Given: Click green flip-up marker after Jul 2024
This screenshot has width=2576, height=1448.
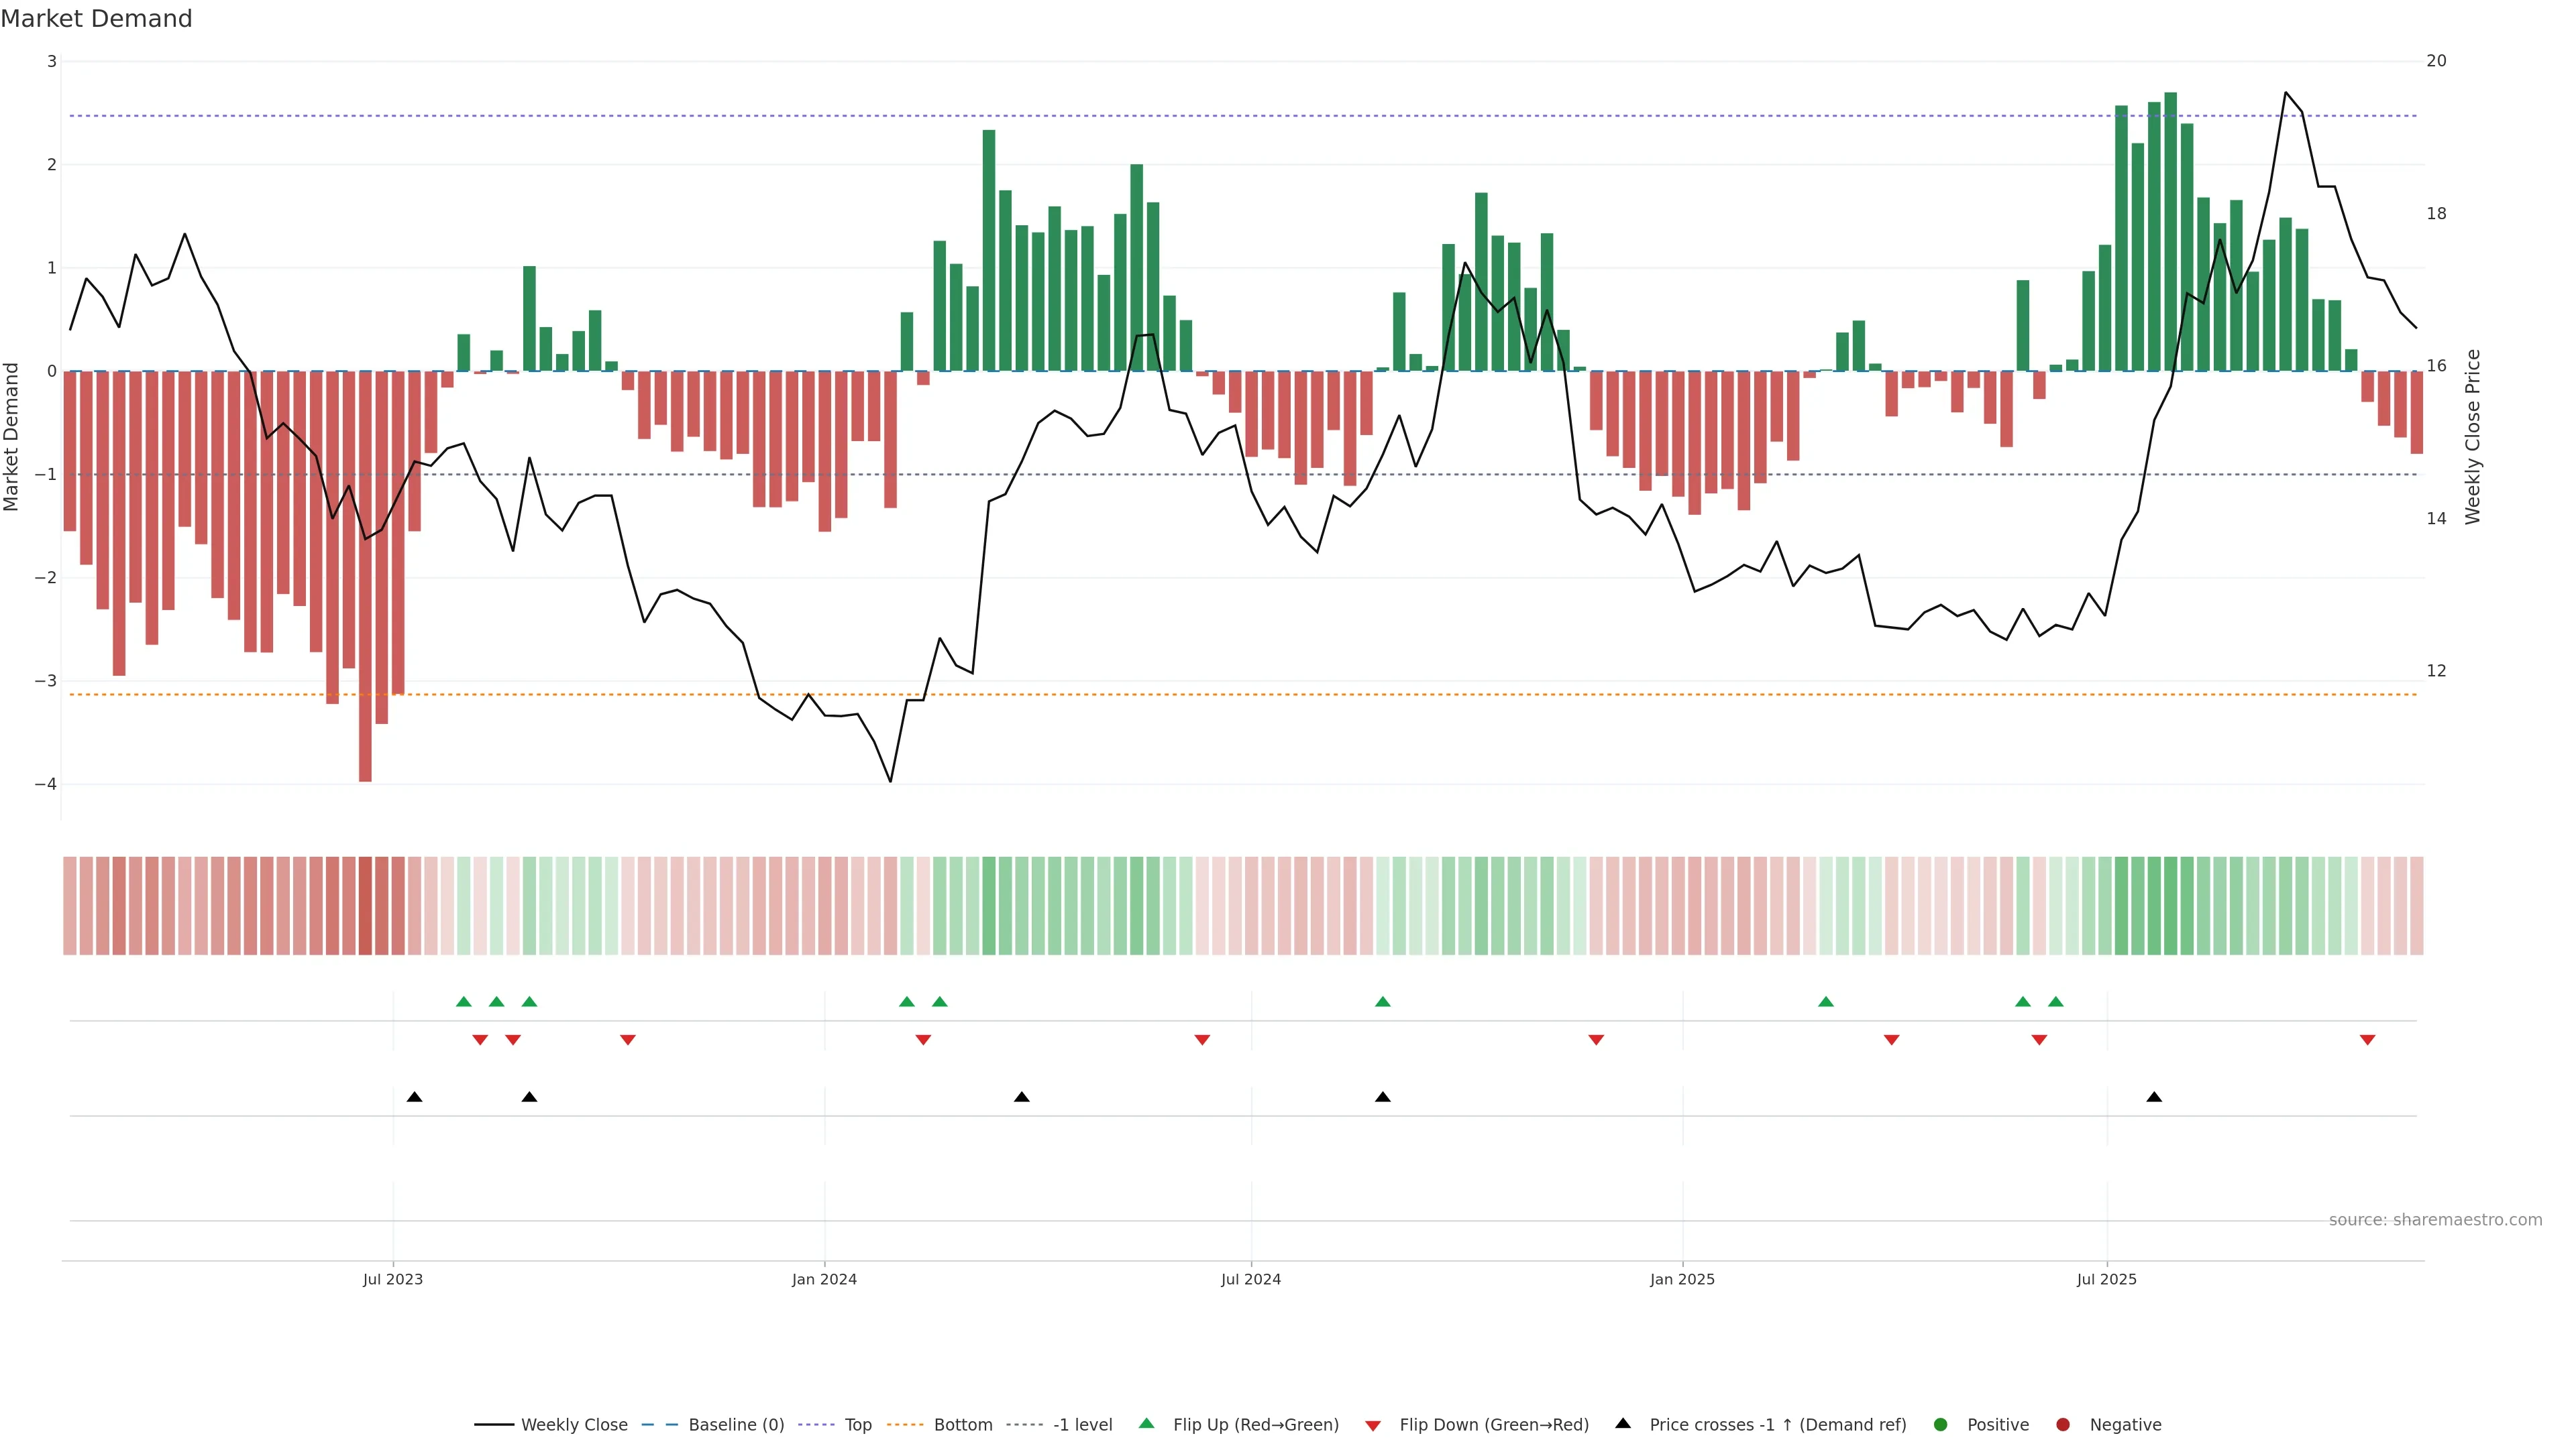Looking at the screenshot, I should point(1382,1002).
